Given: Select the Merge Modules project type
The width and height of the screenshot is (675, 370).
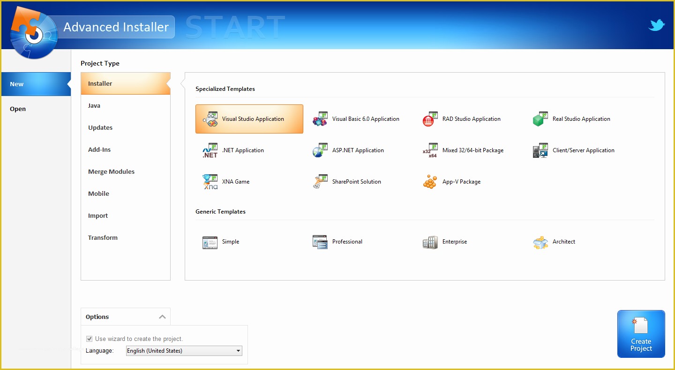Looking at the screenshot, I should [126, 171].
